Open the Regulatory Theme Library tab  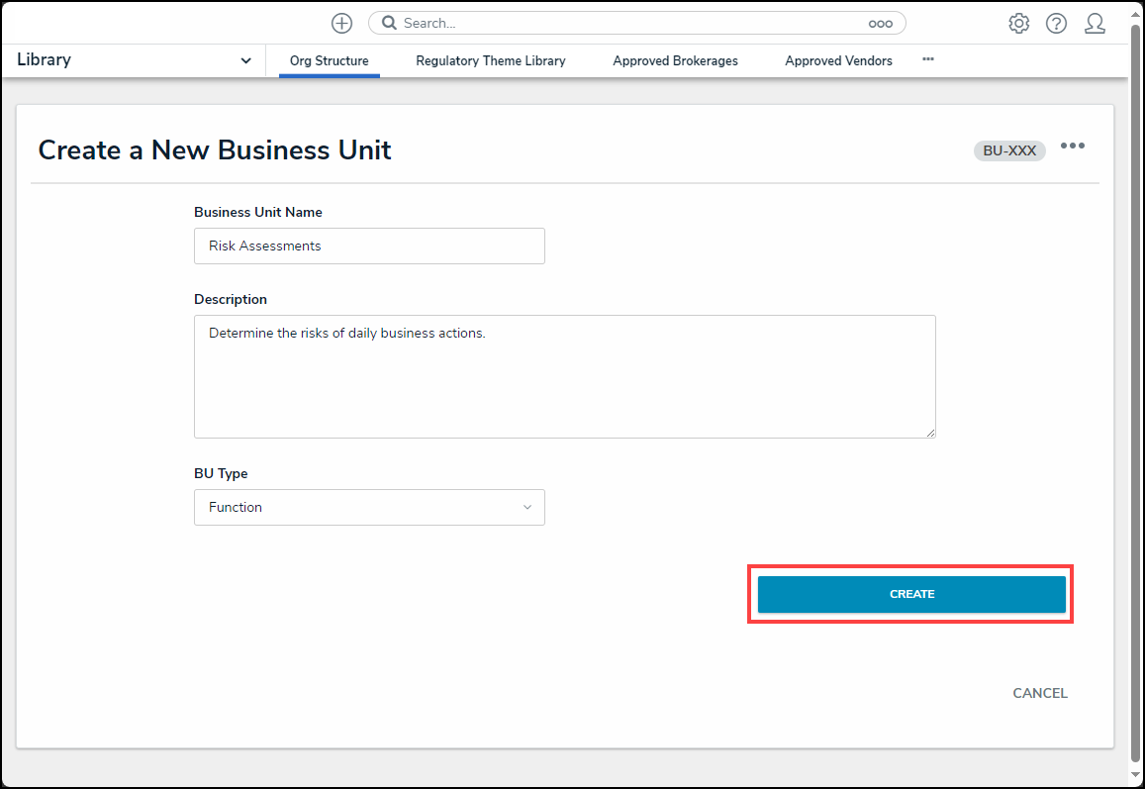pos(490,60)
